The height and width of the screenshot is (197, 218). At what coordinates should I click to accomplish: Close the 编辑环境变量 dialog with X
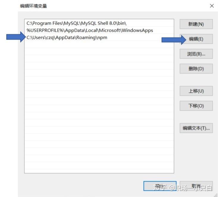[x=212, y=6]
